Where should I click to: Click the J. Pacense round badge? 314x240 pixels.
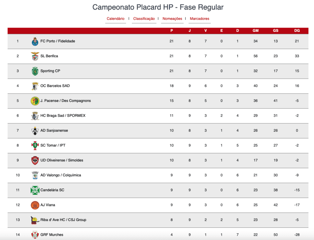coord(35,101)
